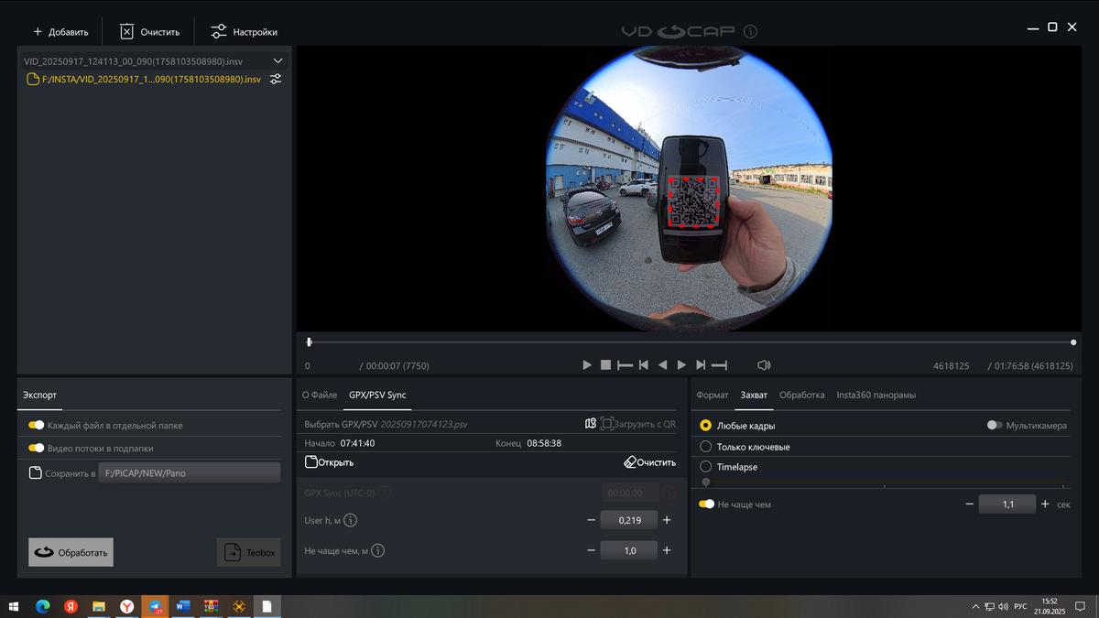Open the map view icon

point(591,424)
